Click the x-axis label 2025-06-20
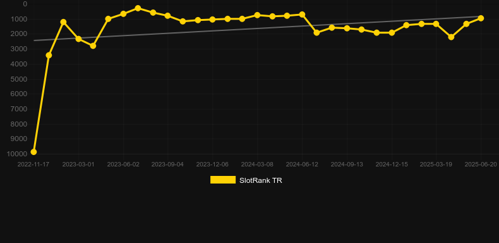 (481, 165)
